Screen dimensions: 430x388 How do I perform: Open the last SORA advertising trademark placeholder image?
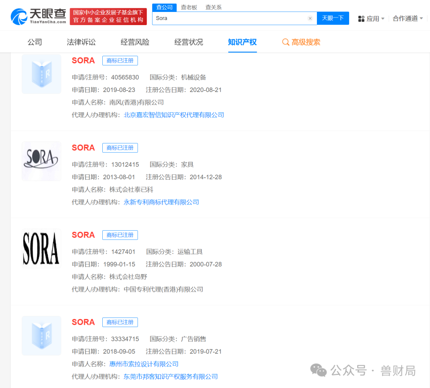pos(41,335)
